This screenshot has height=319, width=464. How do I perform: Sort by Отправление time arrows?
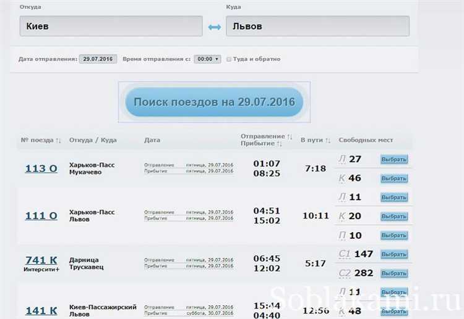point(290,136)
